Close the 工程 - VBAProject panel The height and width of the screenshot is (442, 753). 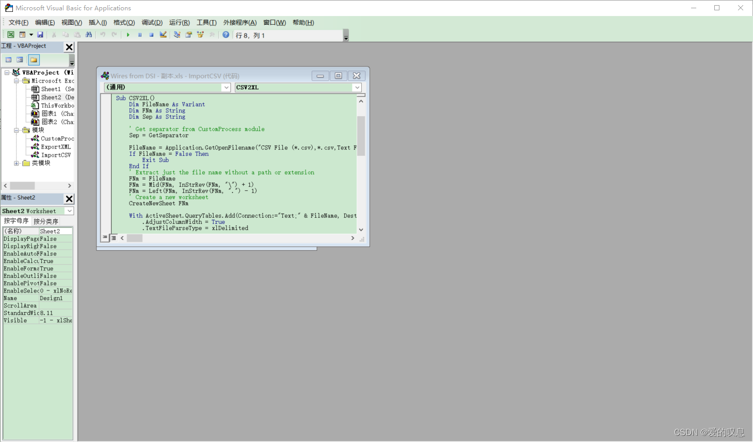pos(69,47)
